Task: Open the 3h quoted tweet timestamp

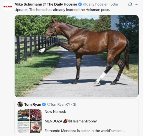Action: click(75, 104)
